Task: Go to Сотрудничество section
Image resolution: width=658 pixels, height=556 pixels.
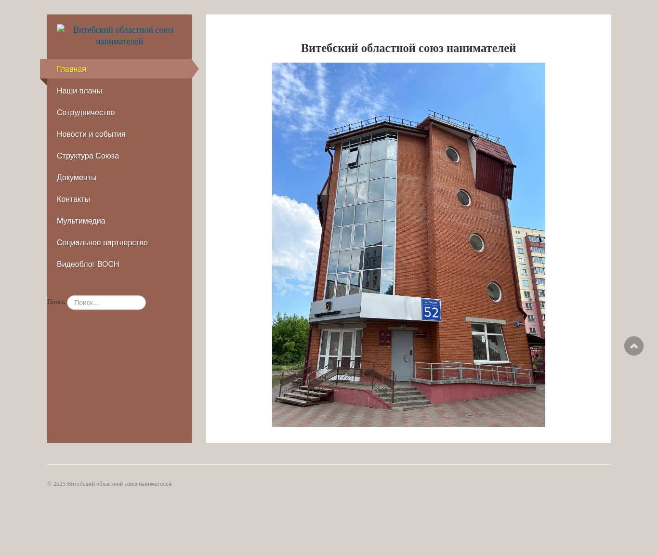Action: click(x=119, y=112)
